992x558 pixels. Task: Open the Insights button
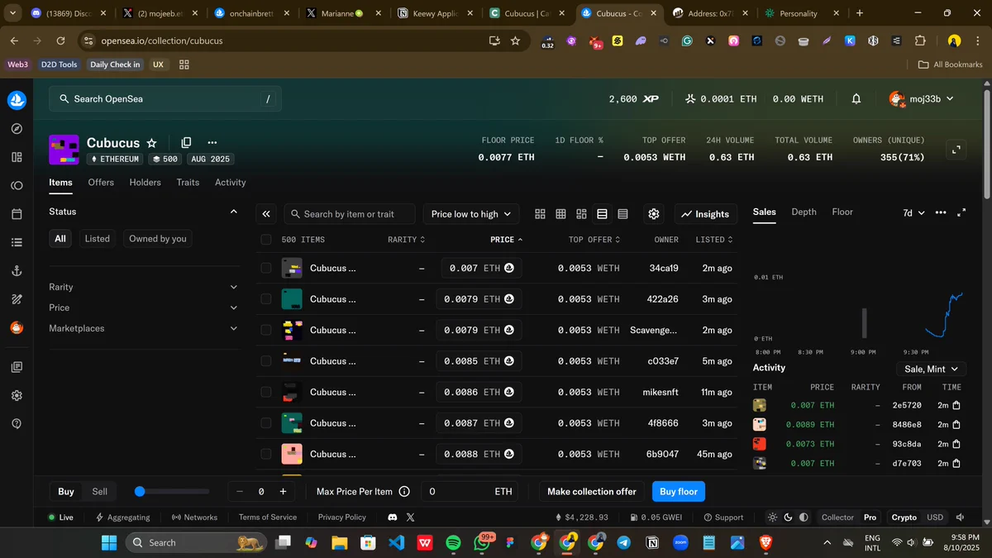705,214
